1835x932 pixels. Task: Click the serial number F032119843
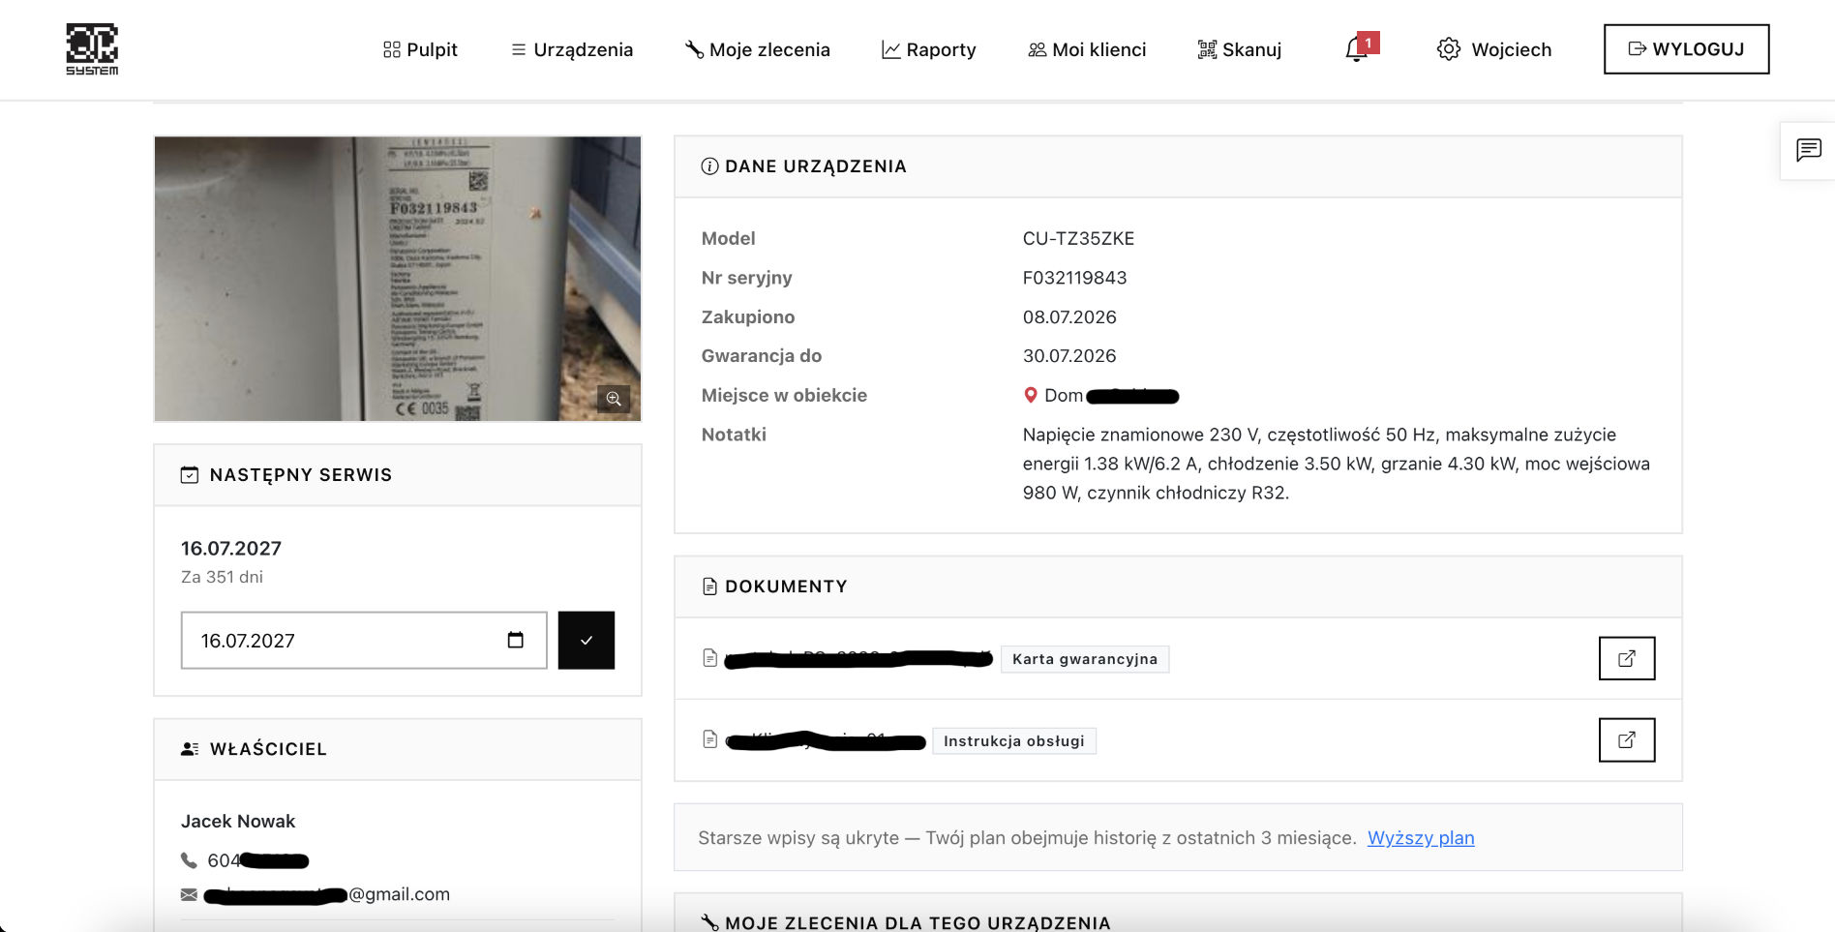(1074, 278)
